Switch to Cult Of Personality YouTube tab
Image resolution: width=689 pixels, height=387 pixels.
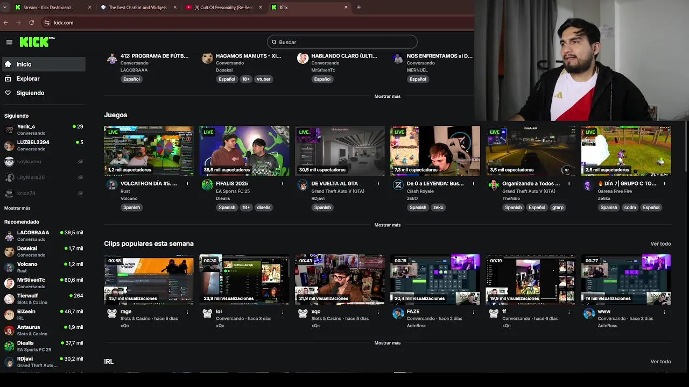[223, 8]
